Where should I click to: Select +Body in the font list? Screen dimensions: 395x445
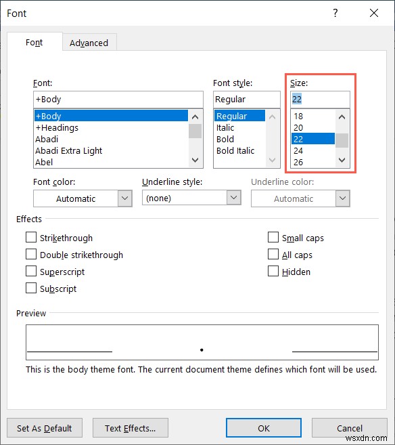tap(111, 116)
